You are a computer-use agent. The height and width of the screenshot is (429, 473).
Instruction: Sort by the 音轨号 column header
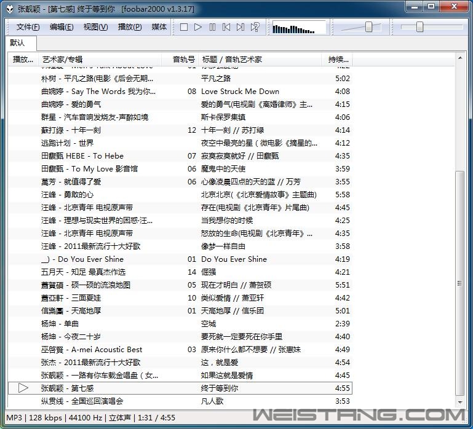(x=180, y=60)
